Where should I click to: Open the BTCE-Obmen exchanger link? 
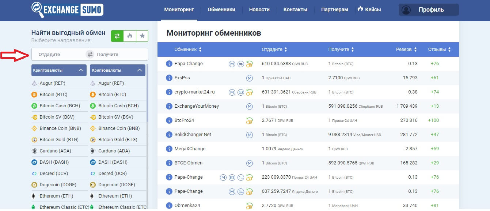tap(189, 163)
